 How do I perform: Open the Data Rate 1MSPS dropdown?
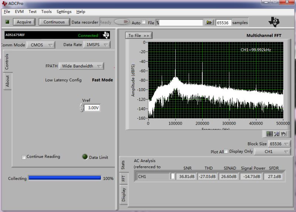(x=96, y=45)
